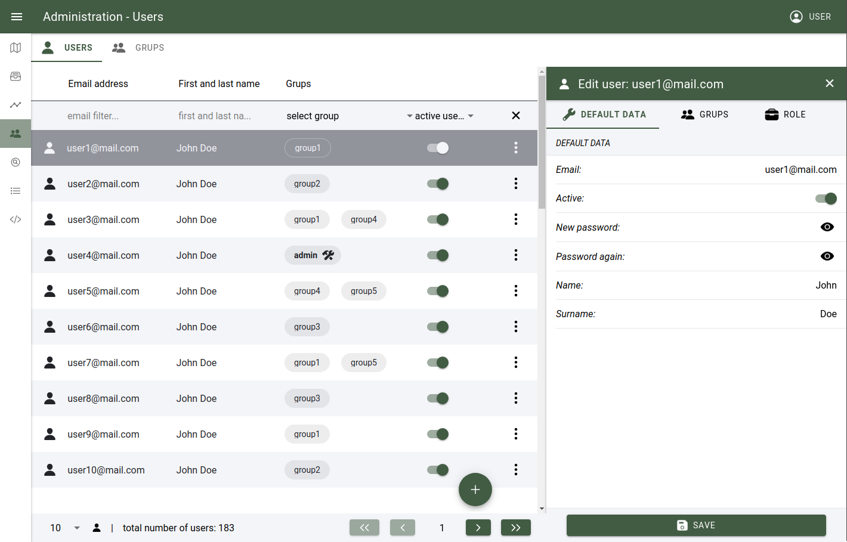Open row options for user3@mail.com
This screenshot has height=542, width=847.
point(516,219)
